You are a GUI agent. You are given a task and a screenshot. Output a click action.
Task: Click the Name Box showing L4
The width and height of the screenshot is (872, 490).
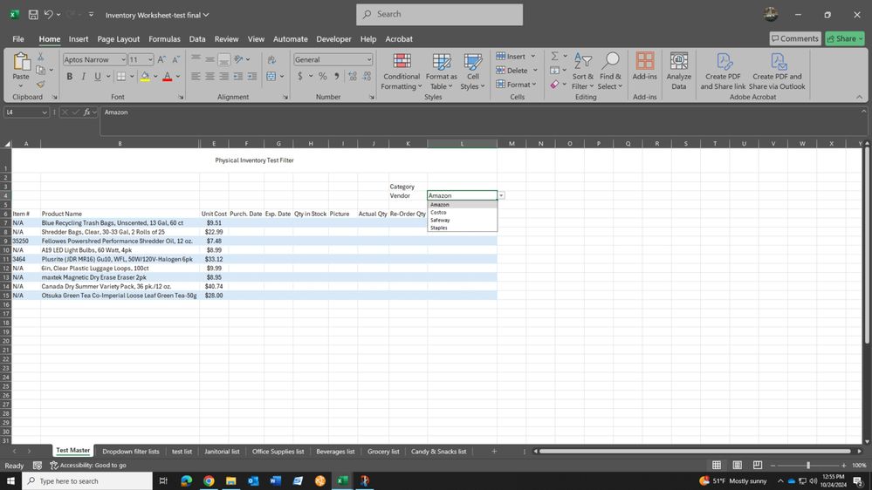pos(26,112)
